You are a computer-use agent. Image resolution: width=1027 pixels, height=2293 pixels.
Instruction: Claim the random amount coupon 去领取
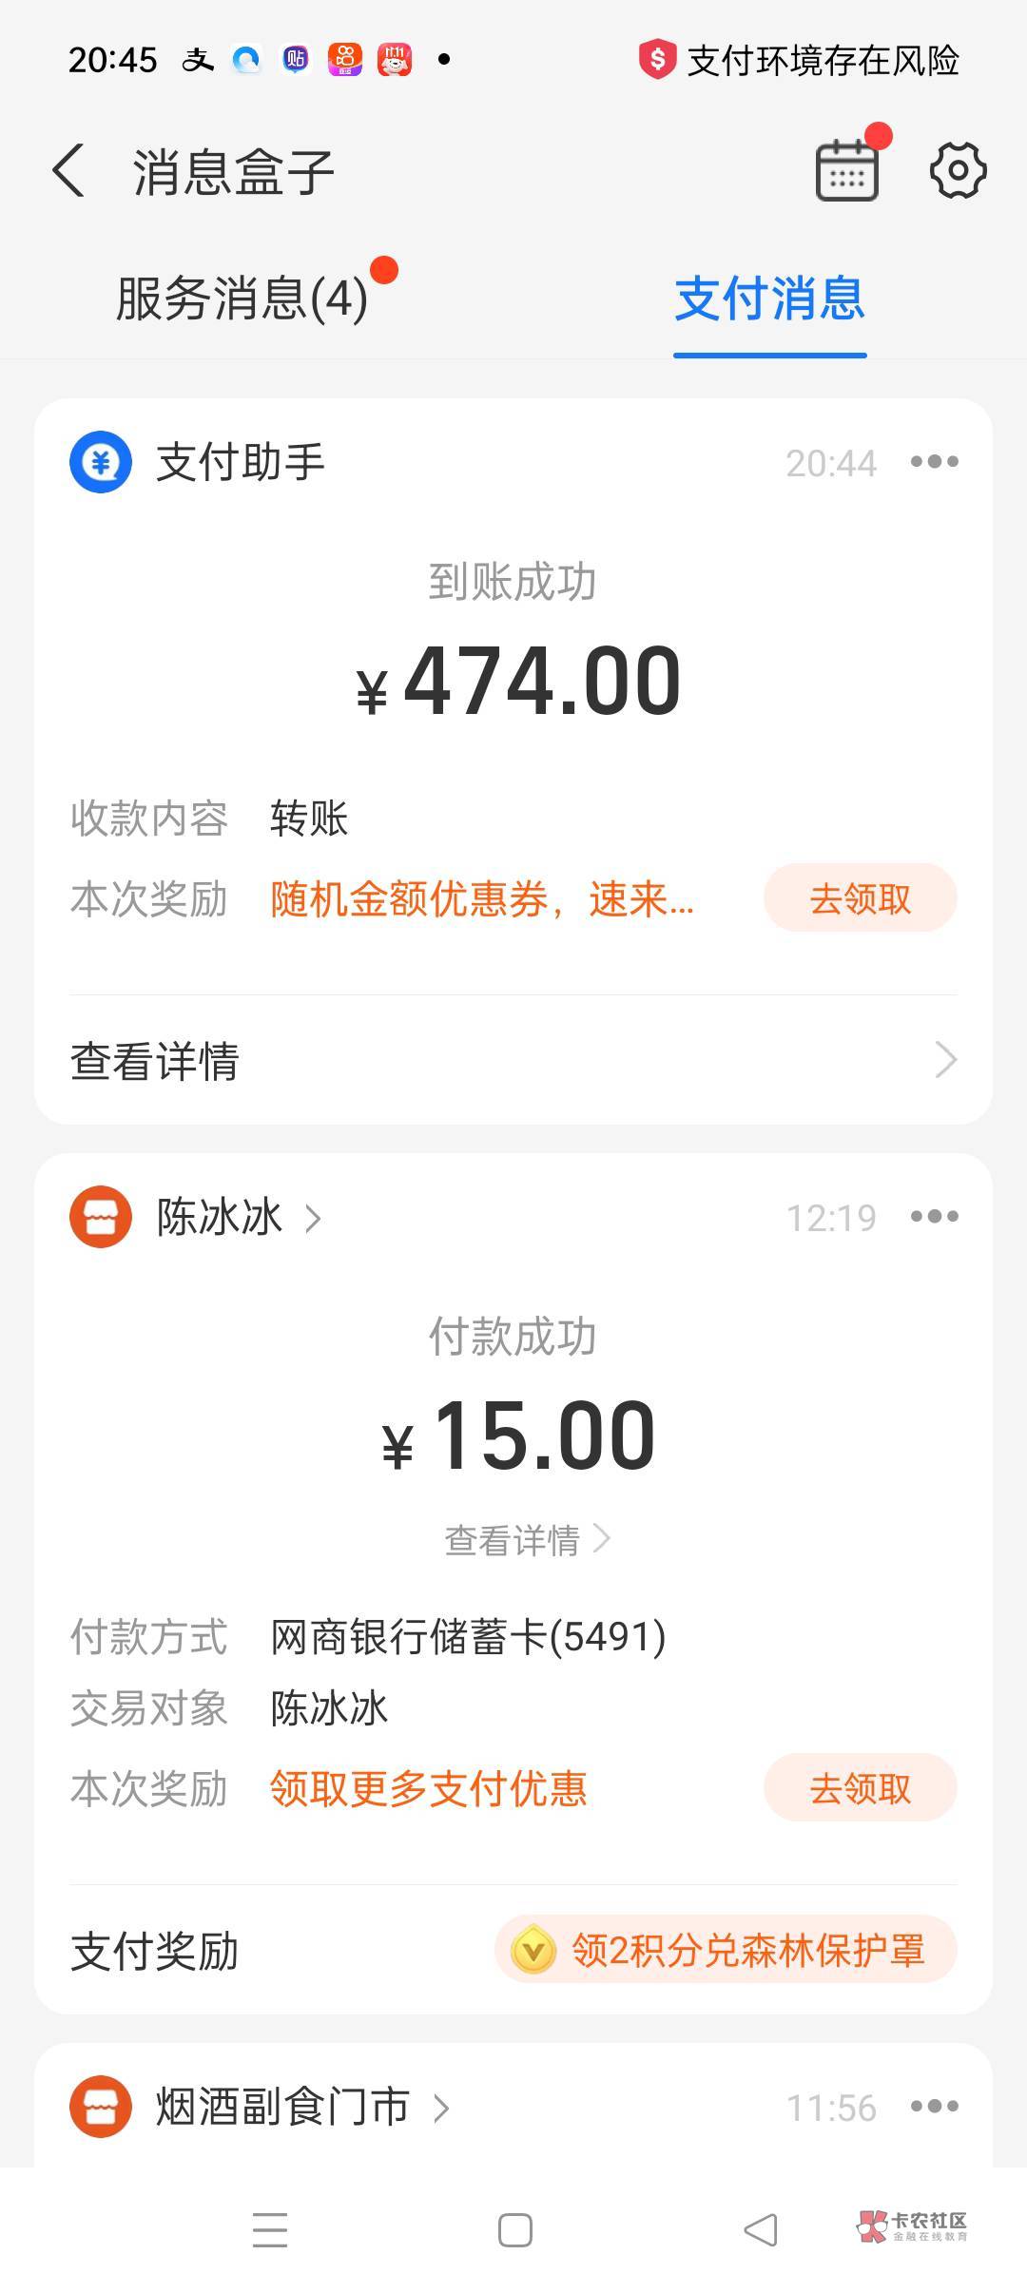pyautogui.click(x=860, y=898)
